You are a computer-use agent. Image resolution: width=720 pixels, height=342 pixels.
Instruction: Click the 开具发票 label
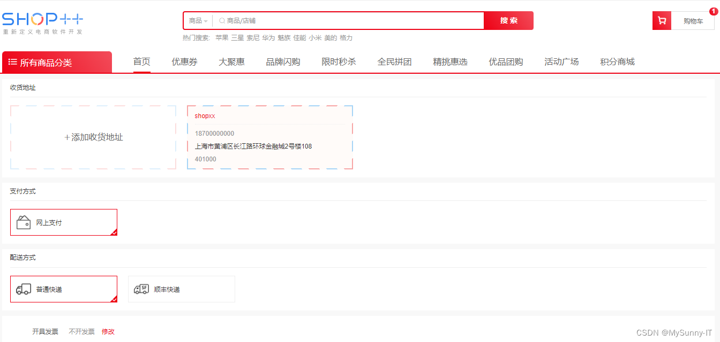click(46, 332)
